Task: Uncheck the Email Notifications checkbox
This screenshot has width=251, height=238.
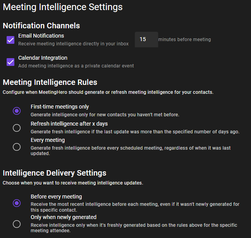Action: (x=10, y=40)
